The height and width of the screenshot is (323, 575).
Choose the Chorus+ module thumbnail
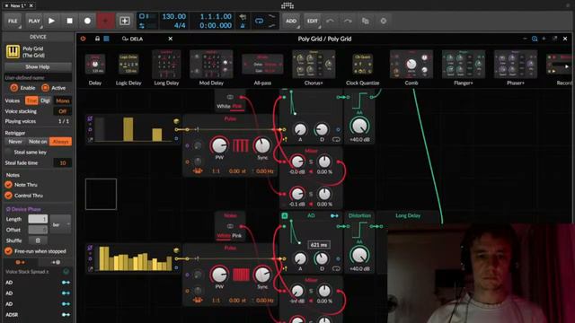pyautogui.click(x=314, y=64)
